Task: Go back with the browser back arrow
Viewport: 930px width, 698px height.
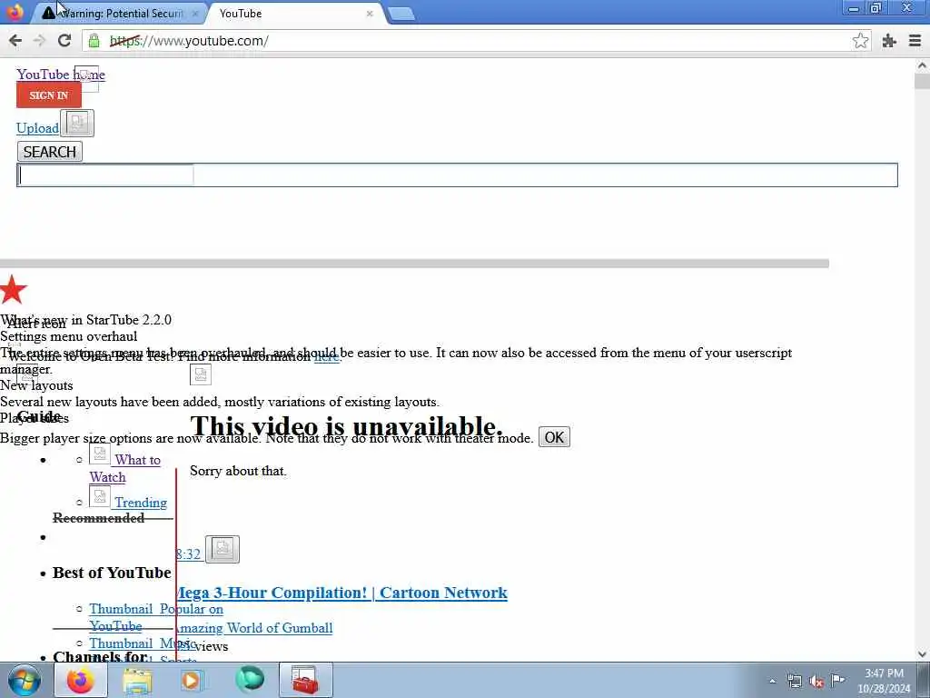Action: pos(15,40)
